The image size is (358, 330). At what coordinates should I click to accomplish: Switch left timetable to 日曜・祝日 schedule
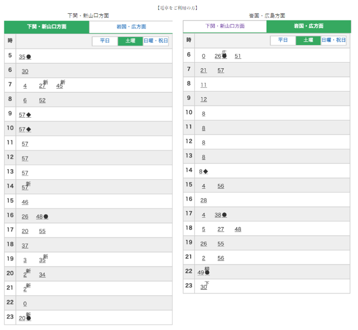coord(156,41)
